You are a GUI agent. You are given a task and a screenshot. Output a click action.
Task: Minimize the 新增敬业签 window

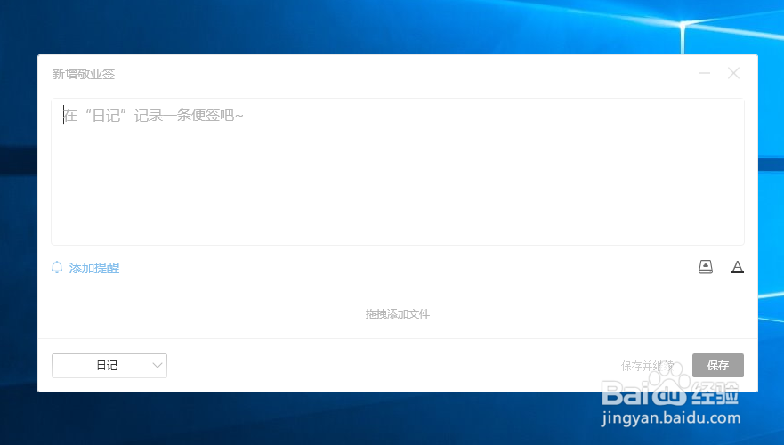click(705, 74)
